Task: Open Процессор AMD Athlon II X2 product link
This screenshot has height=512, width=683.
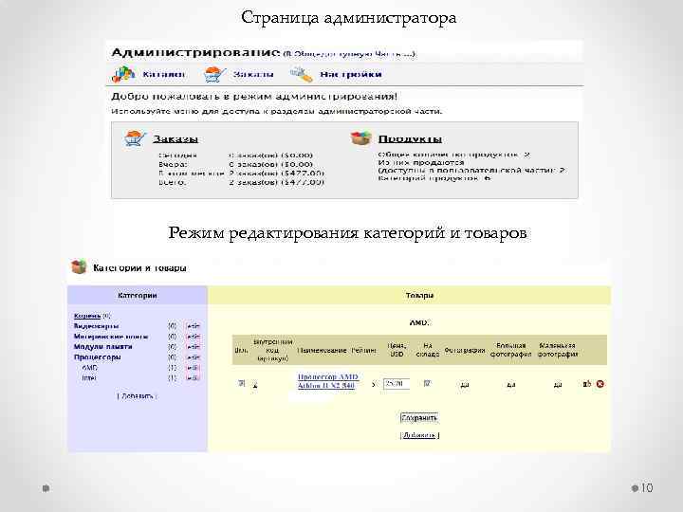Action: (328, 381)
